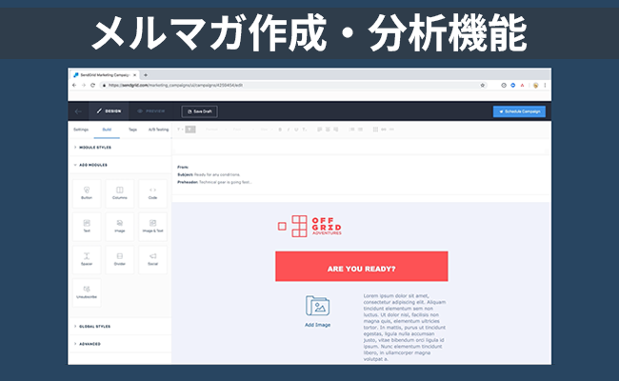The height and width of the screenshot is (381, 619).
Task: Click the Preheader line text
Action: click(x=214, y=183)
